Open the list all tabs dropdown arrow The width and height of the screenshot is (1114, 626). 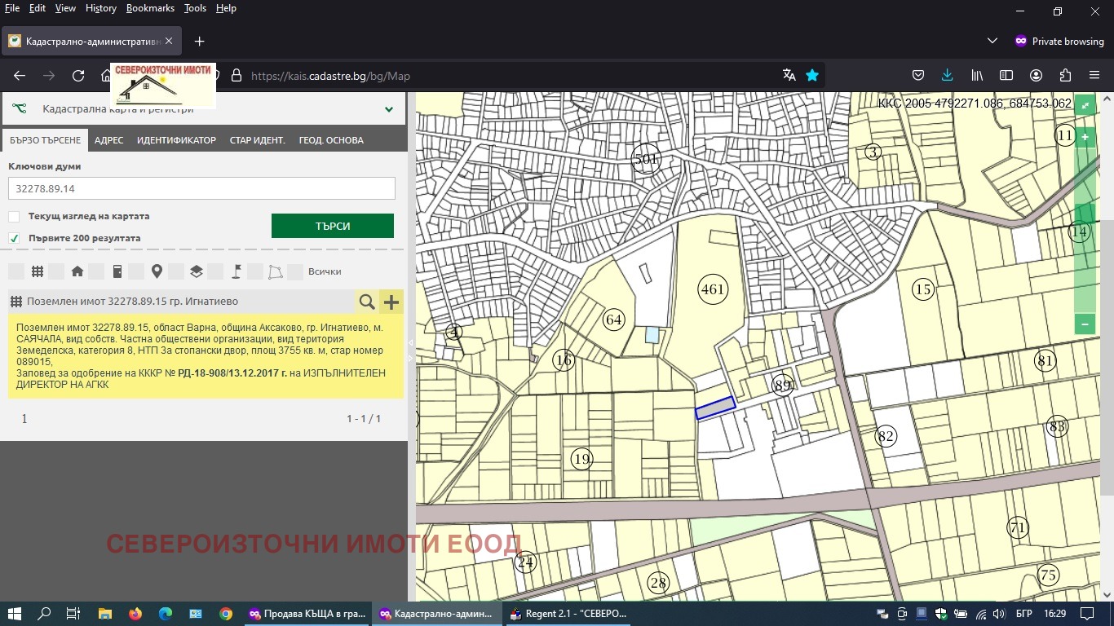992,42
